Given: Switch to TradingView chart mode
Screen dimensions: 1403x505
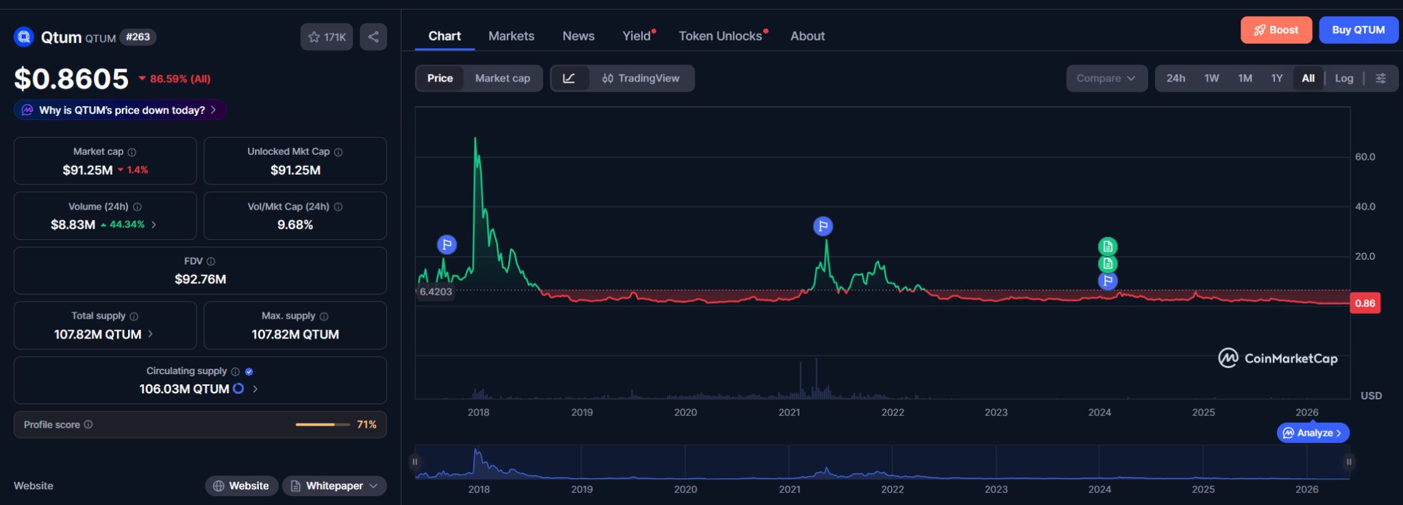Looking at the screenshot, I should (x=641, y=78).
